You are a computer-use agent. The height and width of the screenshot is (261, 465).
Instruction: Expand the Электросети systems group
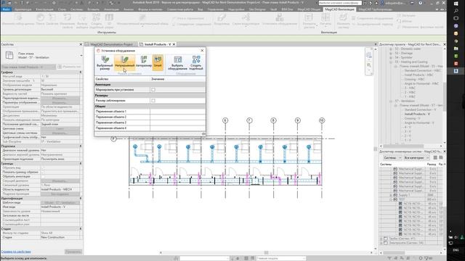[381, 243]
